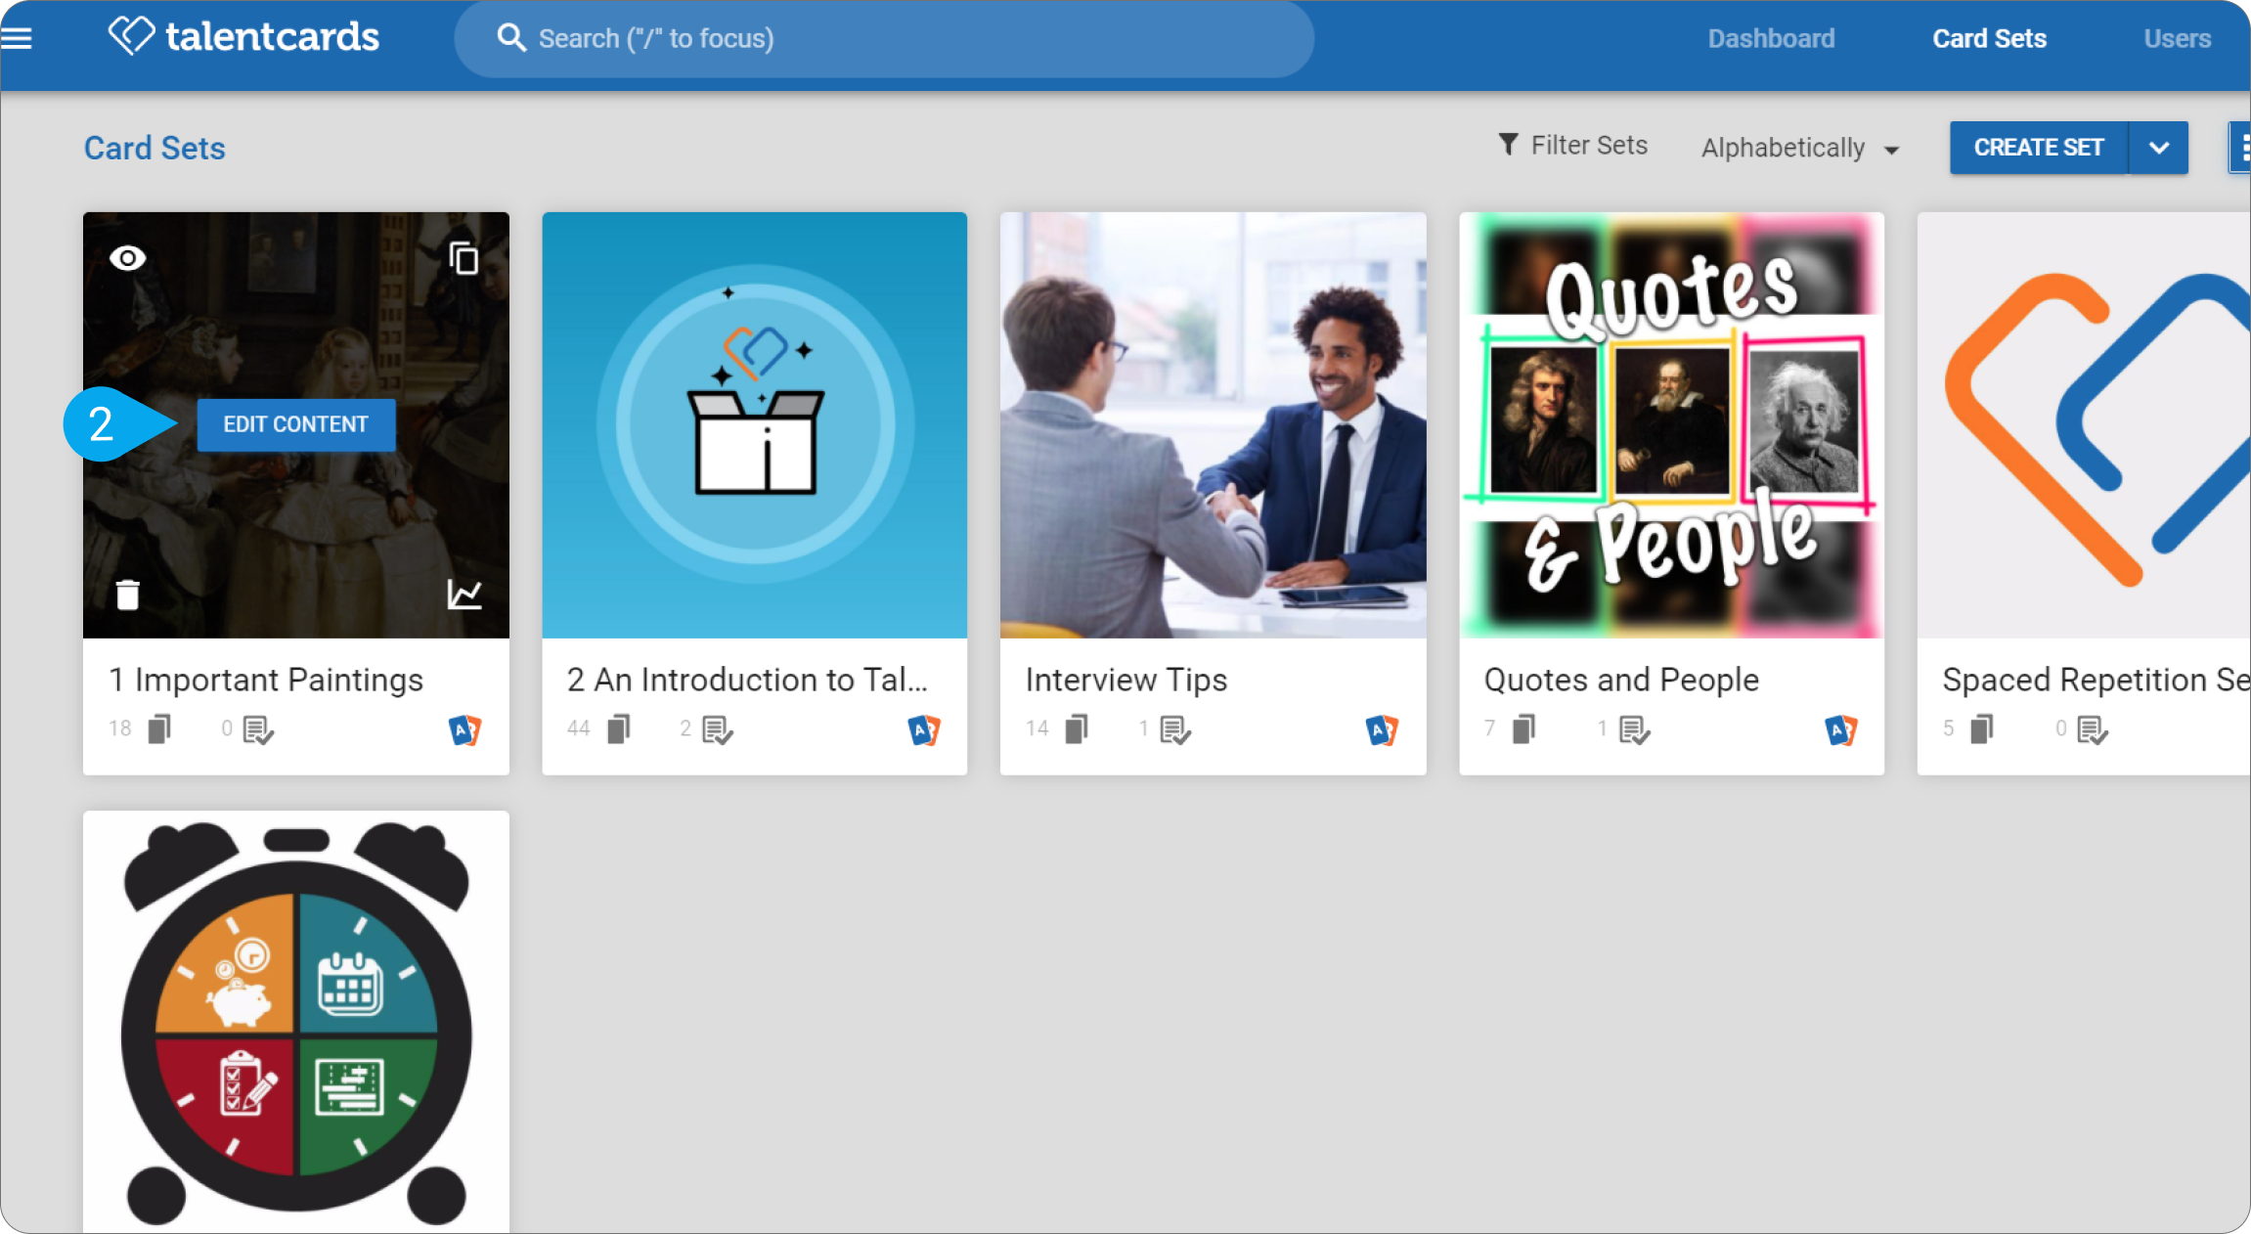Click the language badge on An Introduction set

click(924, 729)
